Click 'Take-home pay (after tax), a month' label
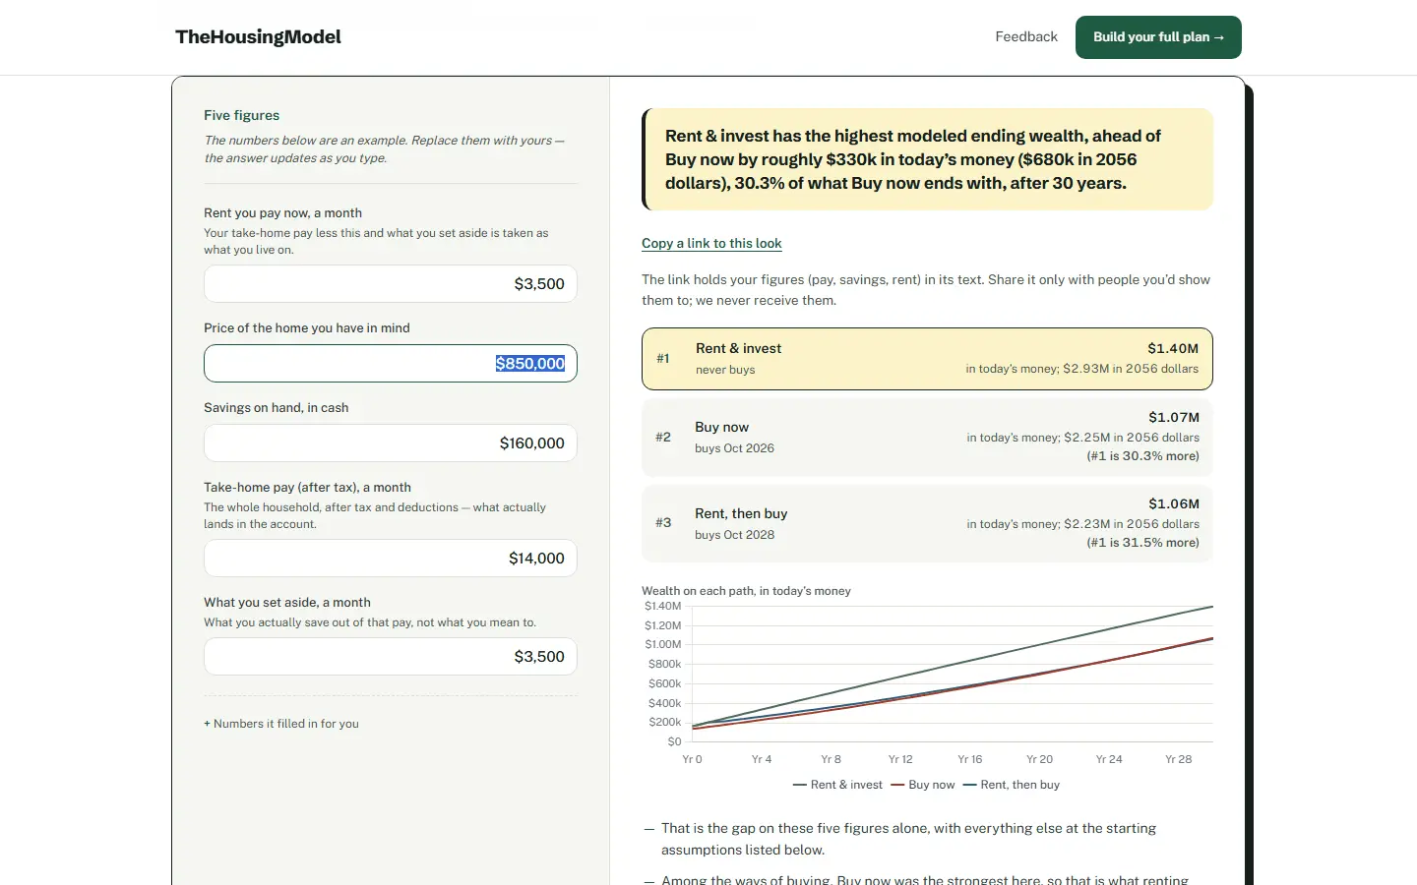 307,488
